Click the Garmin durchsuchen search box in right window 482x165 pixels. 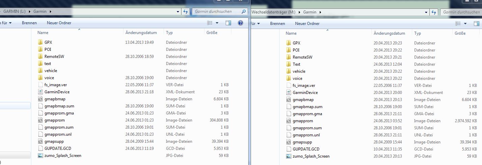pyautogui.click(x=461, y=12)
